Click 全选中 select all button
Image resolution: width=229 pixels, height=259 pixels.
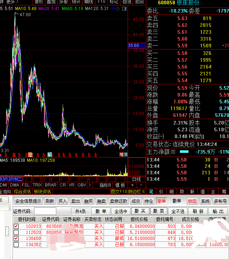coord(121,211)
